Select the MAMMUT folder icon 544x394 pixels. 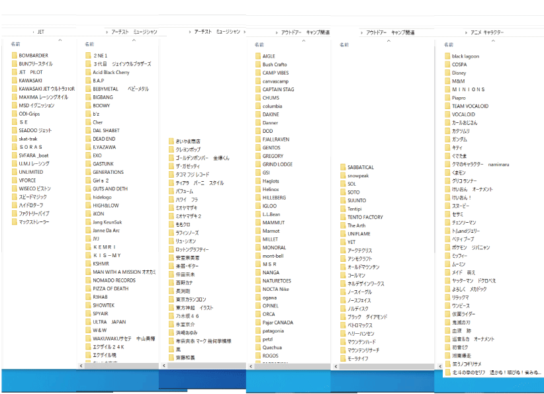click(x=258, y=223)
